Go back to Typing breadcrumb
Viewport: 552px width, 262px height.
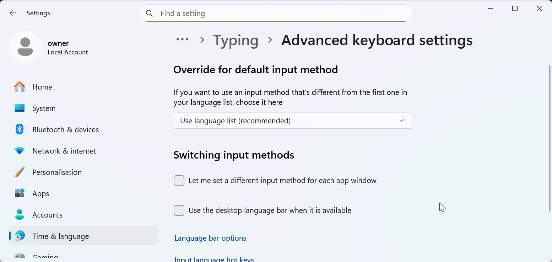tap(236, 40)
